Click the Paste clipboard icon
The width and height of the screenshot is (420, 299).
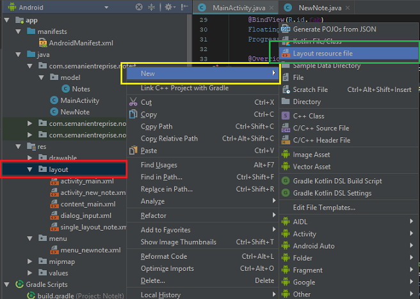[x=133, y=150]
